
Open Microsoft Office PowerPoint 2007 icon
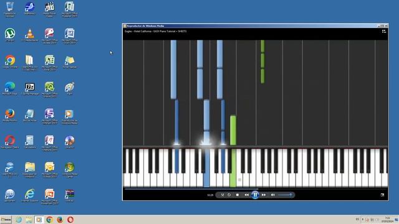pyautogui.click(x=50, y=197)
